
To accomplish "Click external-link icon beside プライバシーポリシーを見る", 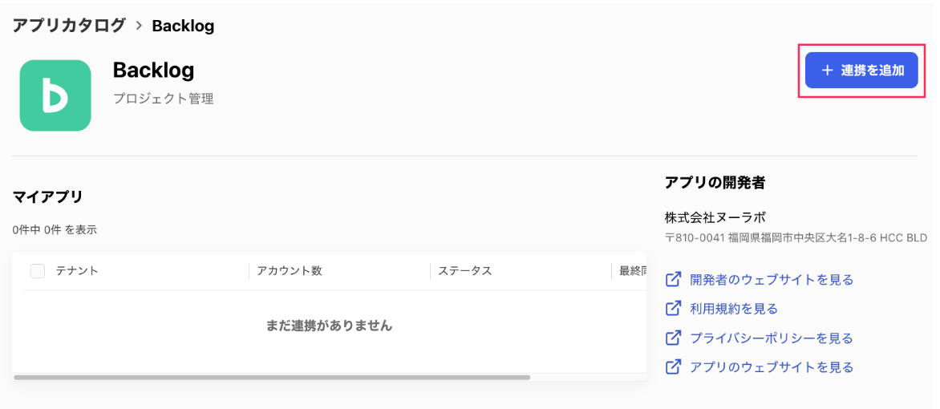I will 674,338.
